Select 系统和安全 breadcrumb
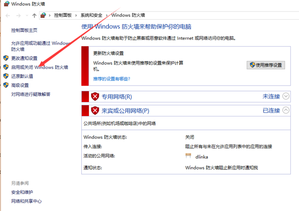The height and width of the screenshot is (211, 299). coord(91,15)
